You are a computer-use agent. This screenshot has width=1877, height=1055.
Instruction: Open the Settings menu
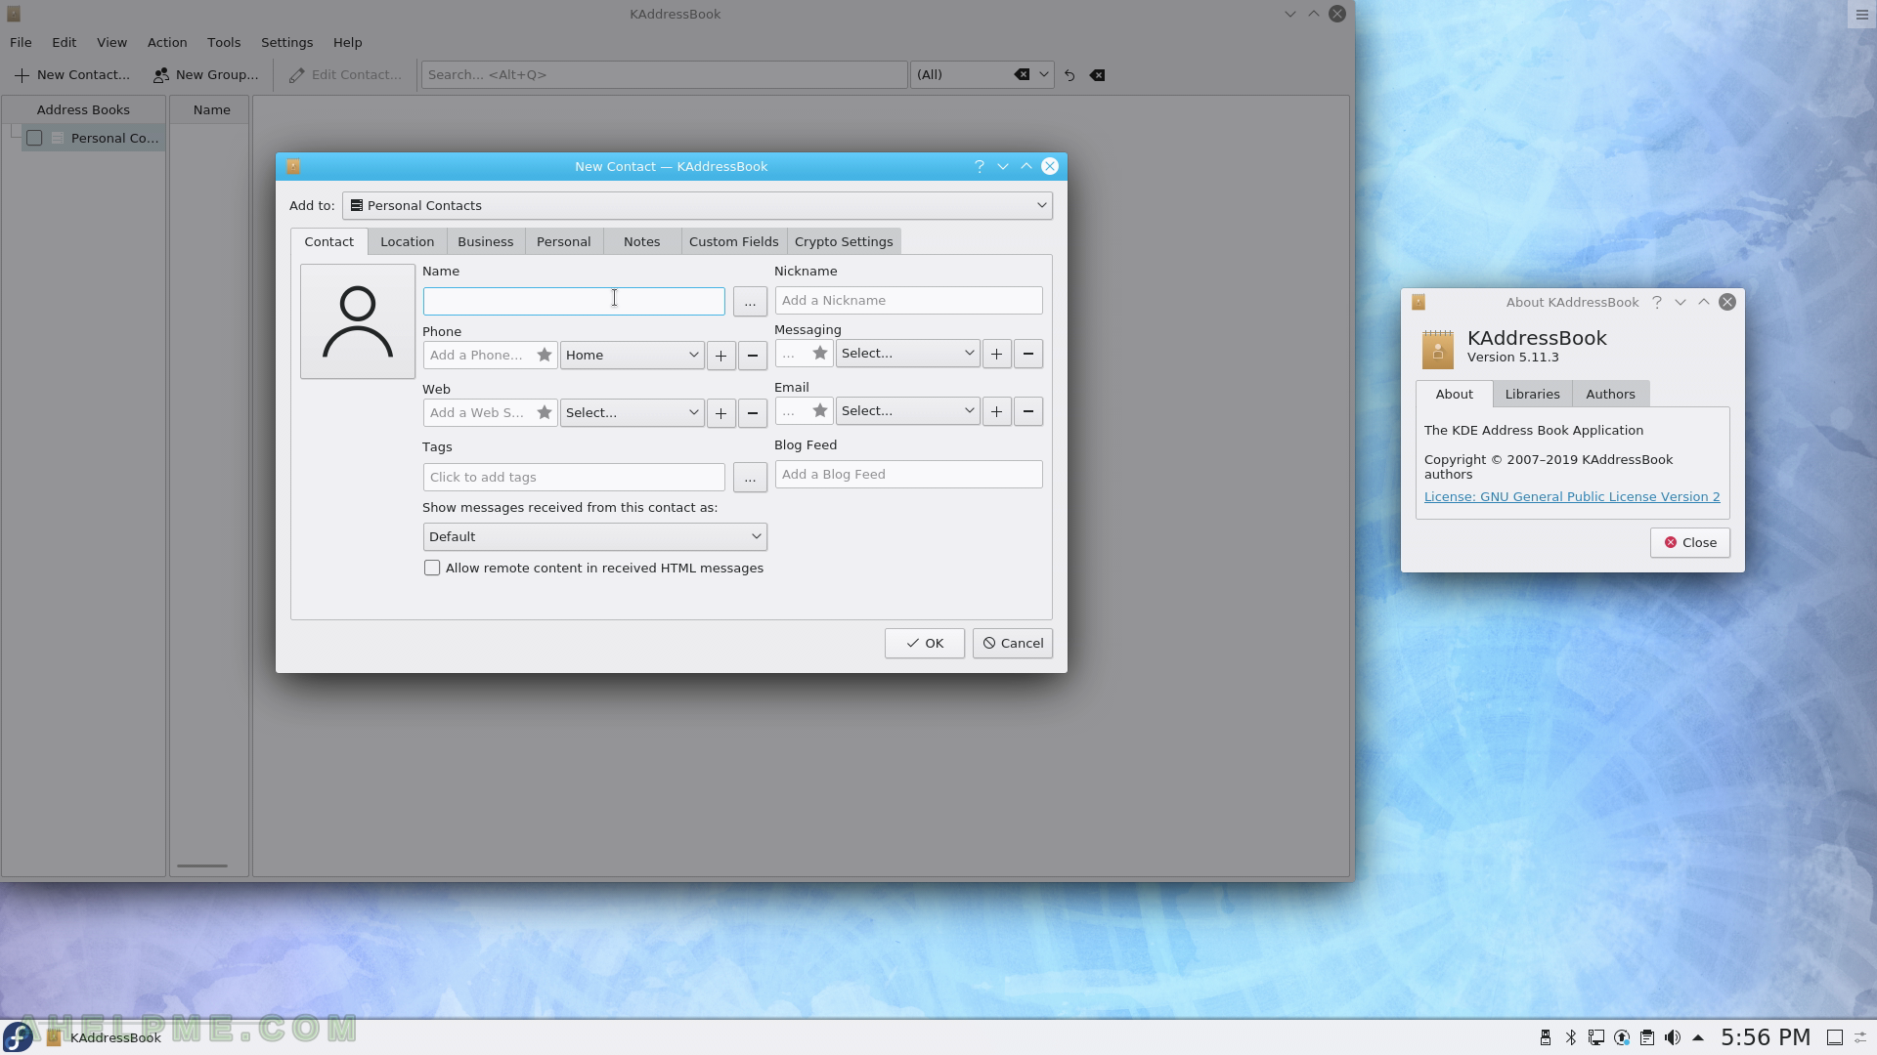tap(286, 42)
